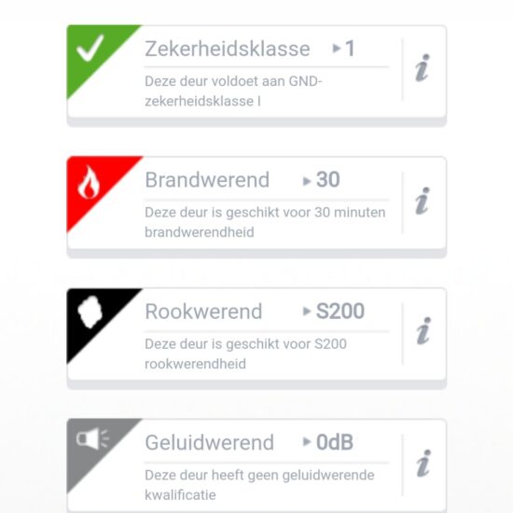Show info for the Geluidwerend card
The image size is (513, 513).
423,463
